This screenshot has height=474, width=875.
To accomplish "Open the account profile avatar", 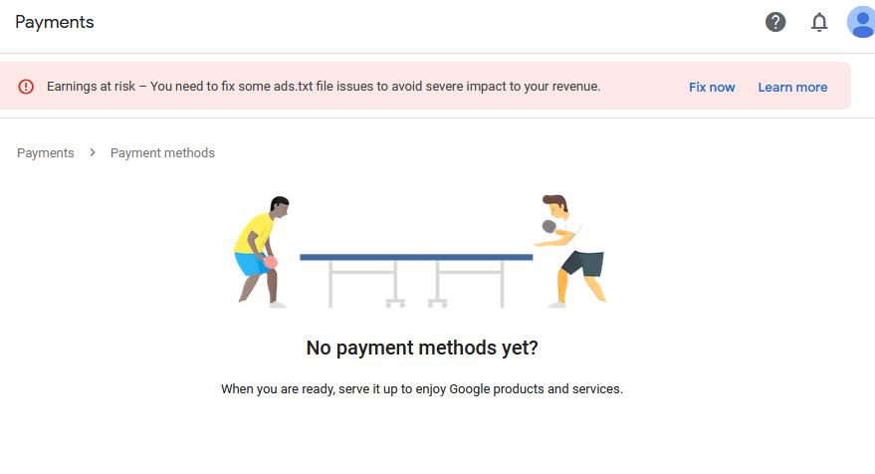I will pyautogui.click(x=861, y=22).
